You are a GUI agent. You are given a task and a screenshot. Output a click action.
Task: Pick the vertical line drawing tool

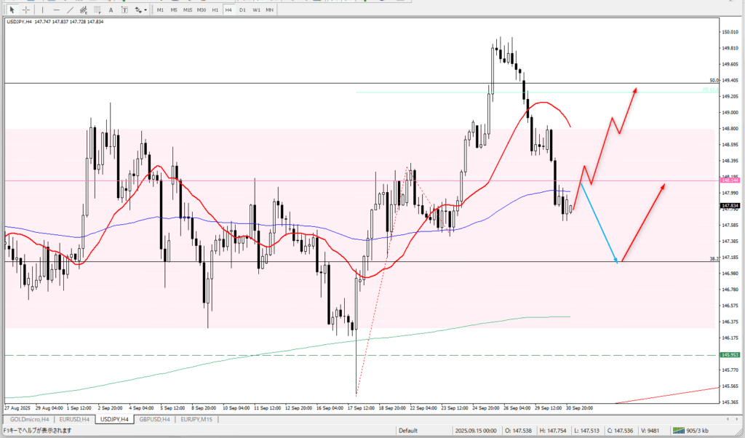43,9
